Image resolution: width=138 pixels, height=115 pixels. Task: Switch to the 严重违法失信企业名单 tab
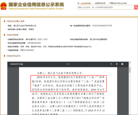pyautogui.click(x=118, y=3)
